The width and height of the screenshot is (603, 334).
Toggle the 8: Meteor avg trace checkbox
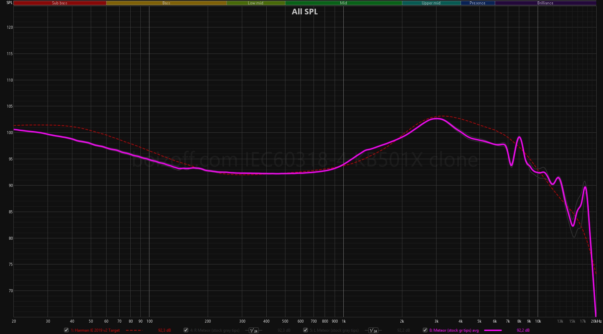[425, 330]
